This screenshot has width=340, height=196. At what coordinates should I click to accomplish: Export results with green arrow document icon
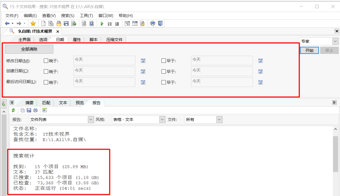74,23
